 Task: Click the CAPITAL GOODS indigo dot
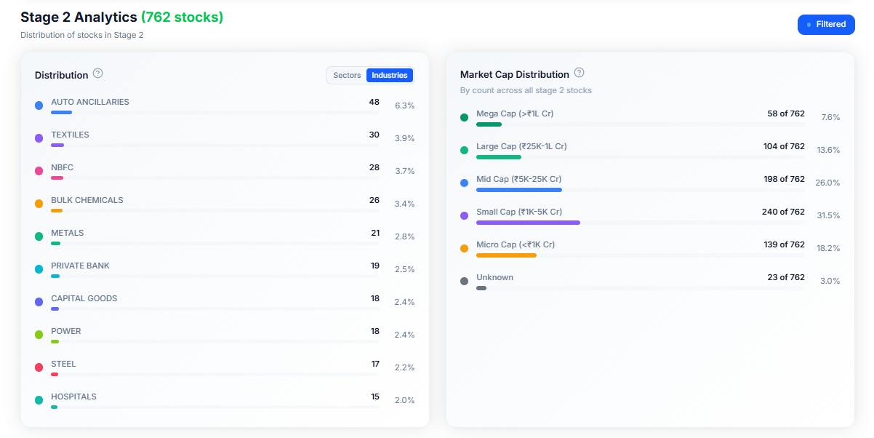point(39,302)
